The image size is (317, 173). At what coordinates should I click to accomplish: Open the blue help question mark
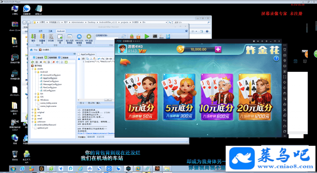pyautogui.click(x=276, y=59)
